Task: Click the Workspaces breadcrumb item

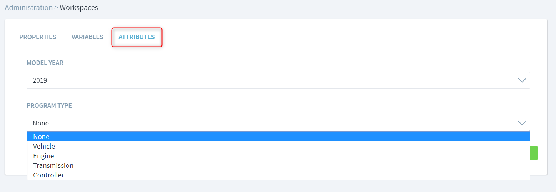Action: [79, 7]
